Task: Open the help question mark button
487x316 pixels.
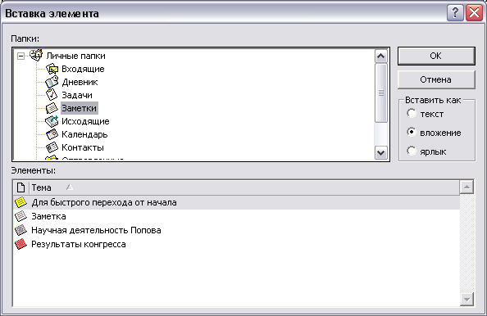Action: 455,13
